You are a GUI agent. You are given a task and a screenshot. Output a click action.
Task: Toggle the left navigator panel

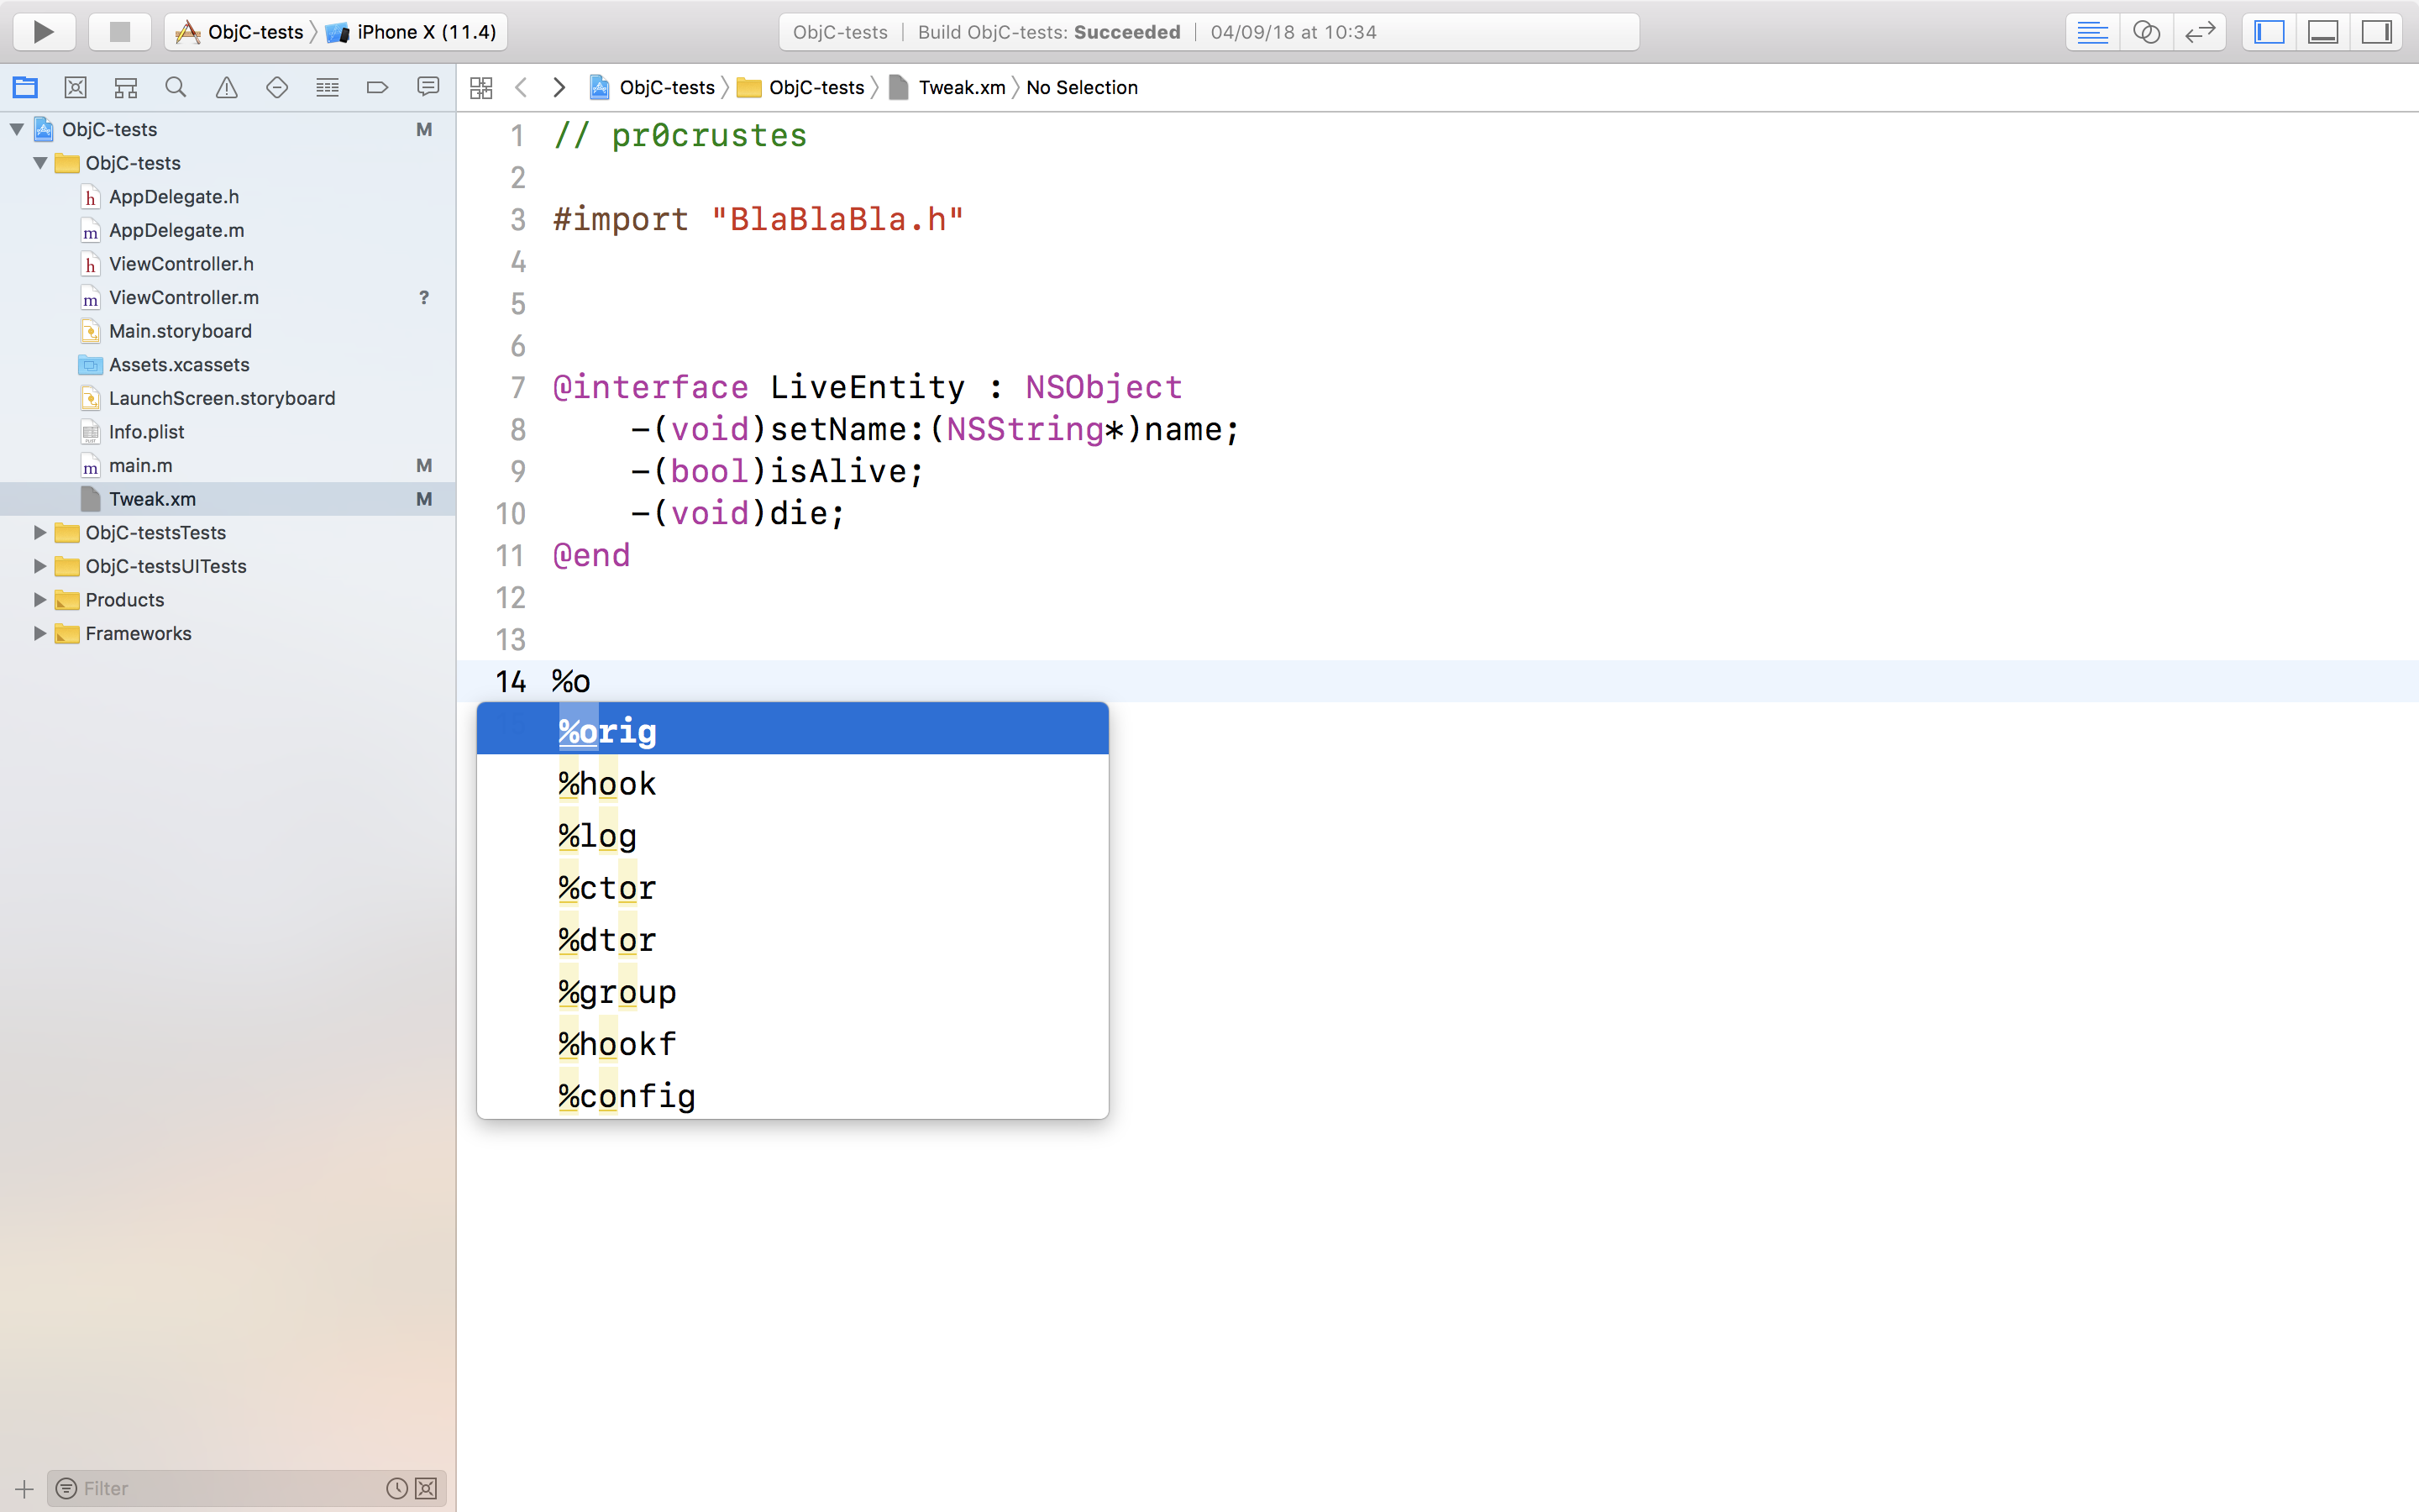click(2269, 32)
